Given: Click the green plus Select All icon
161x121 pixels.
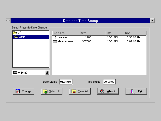Looking at the screenshot, I should [45, 91].
